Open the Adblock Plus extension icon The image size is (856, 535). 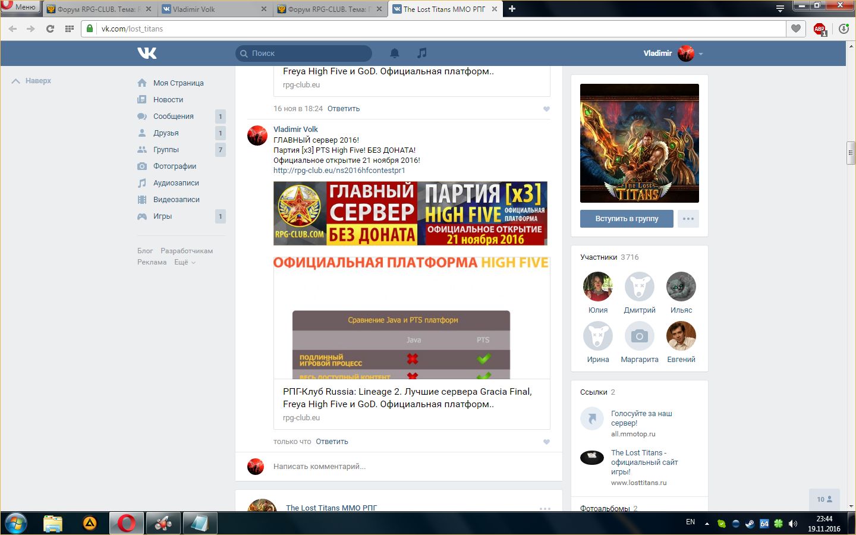(x=820, y=29)
